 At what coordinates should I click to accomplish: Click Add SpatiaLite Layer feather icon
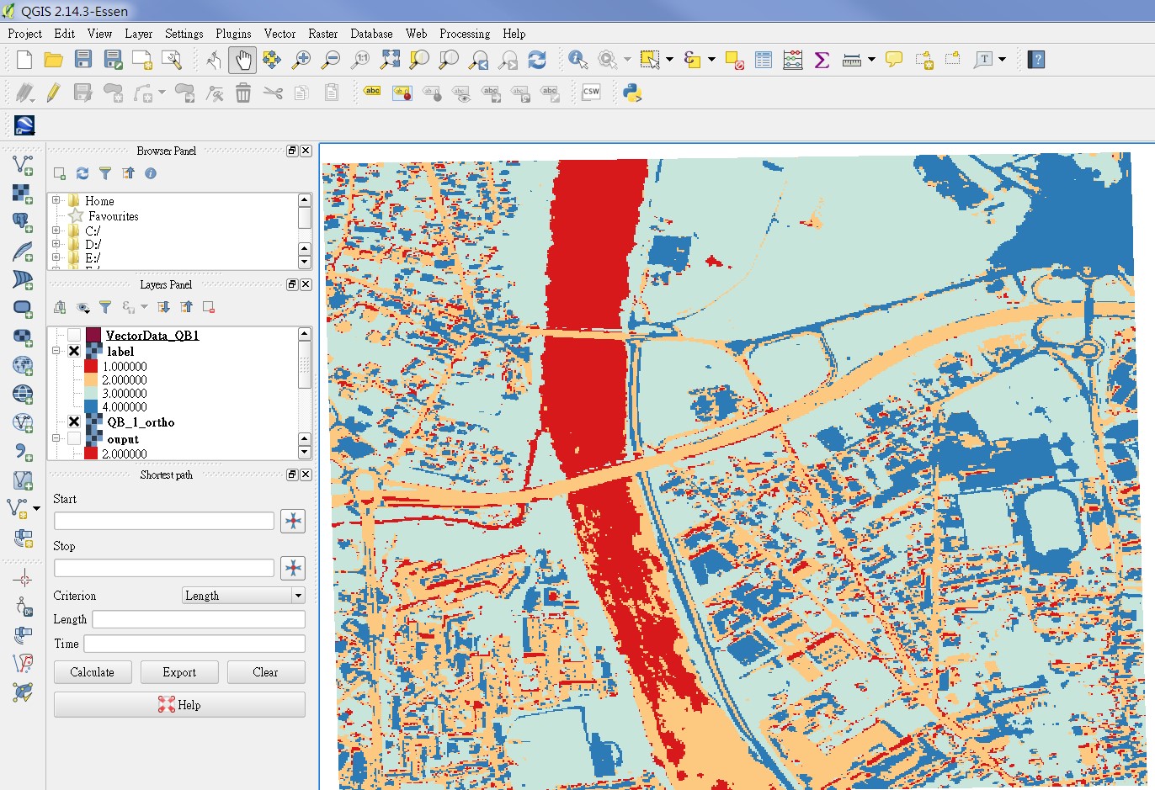pos(23,252)
